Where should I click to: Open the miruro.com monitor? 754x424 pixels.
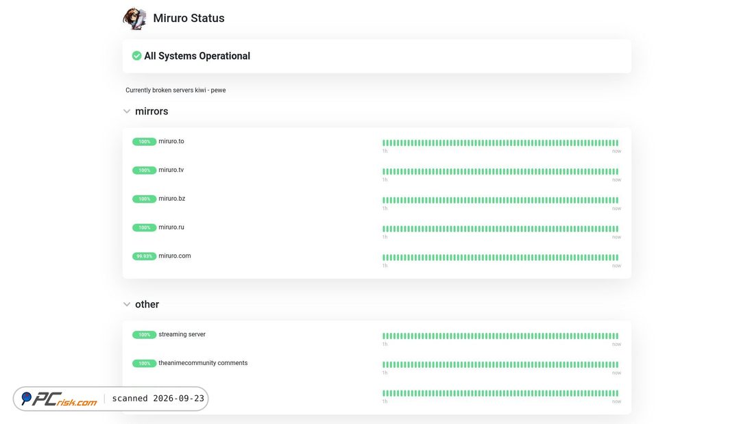pyautogui.click(x=175, y=255)
